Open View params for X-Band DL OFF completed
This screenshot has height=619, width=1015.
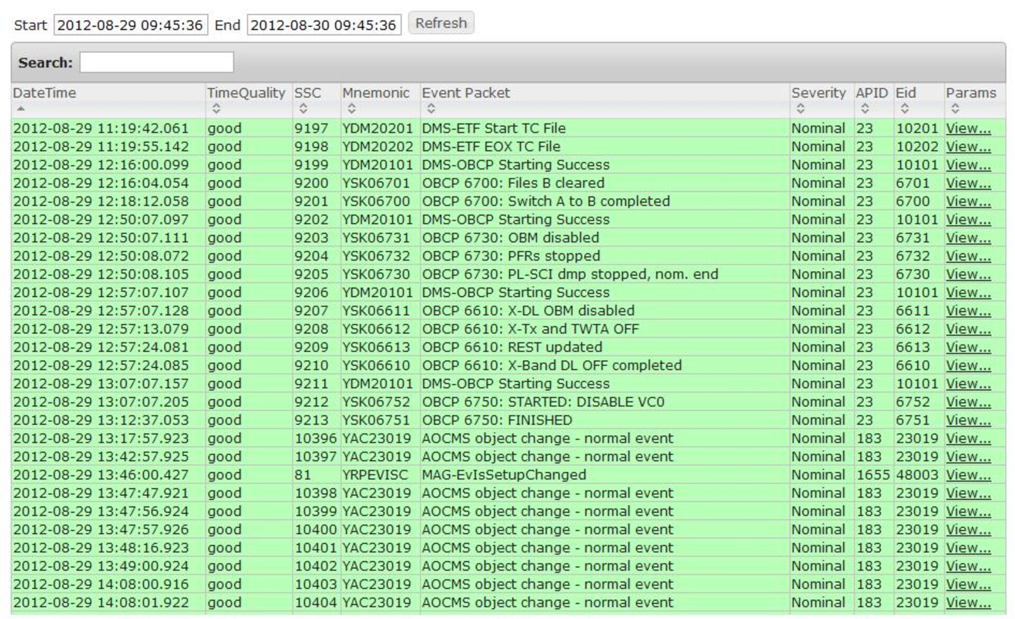(x=968, y=365)
